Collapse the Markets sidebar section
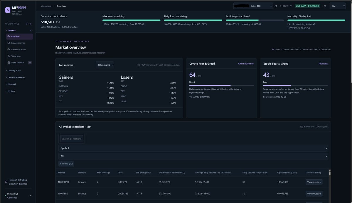352x203 pixels. [6, 30]
